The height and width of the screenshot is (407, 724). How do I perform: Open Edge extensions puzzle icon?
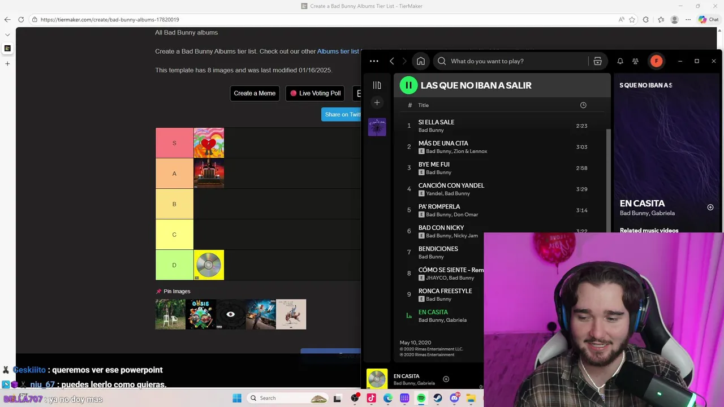pyautogui.click(x=646, y=19)
